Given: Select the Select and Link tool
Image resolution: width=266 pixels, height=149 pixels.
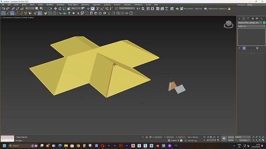Looking at the screenshot, I should [13, 9].
